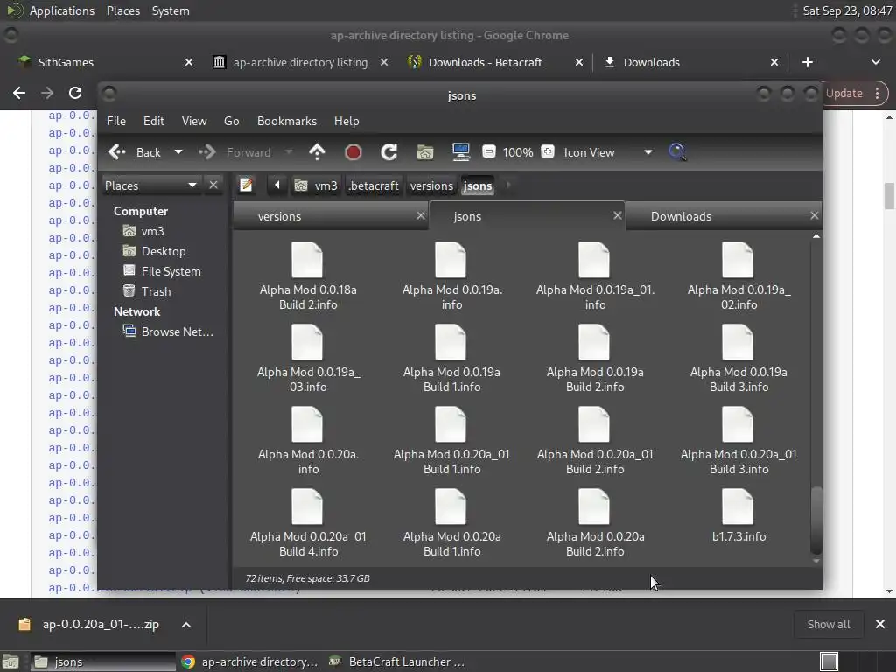This screenshot has width=896, height=672.
Task: Select the b1.7.3.info file
Action: (x=738, y=516)
